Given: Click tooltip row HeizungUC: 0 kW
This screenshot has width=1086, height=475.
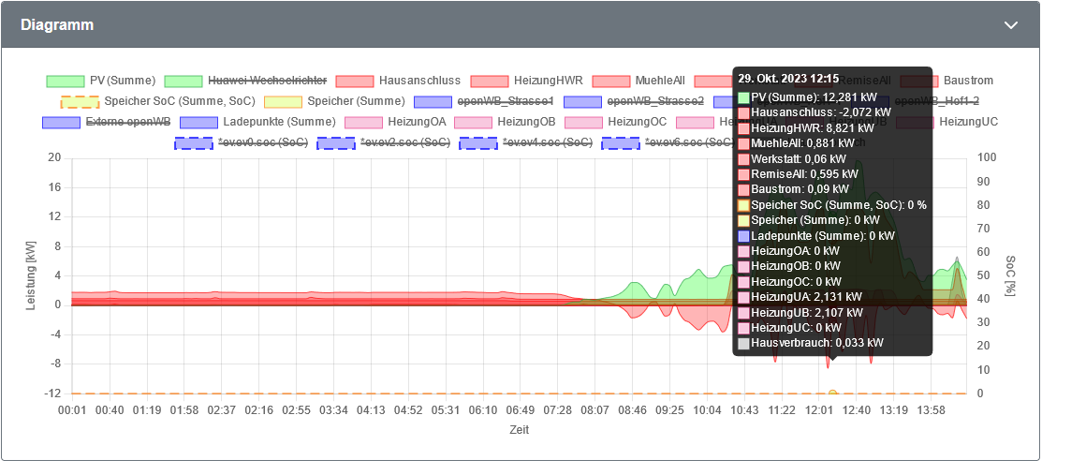Looking at the screenshot, I should pyautogui.click(x=789, y=327).
